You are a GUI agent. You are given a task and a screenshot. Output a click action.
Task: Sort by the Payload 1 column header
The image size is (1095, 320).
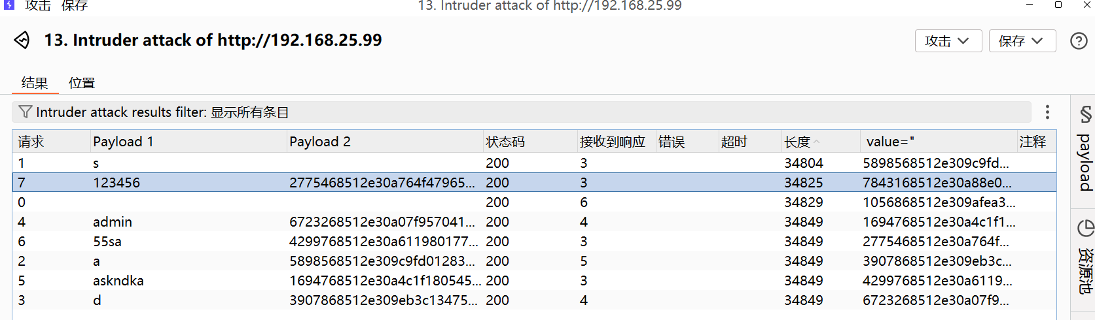[x=123, y=142]
